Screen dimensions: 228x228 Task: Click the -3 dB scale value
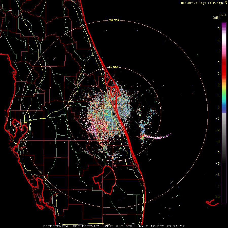pos(218,141)
